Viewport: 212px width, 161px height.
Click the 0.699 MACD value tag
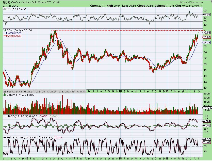207,121
